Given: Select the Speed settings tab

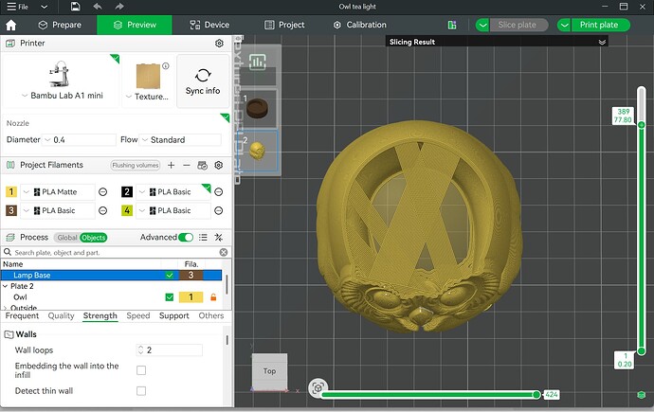Looking at the screenshot, I should [x=138, y=315].
